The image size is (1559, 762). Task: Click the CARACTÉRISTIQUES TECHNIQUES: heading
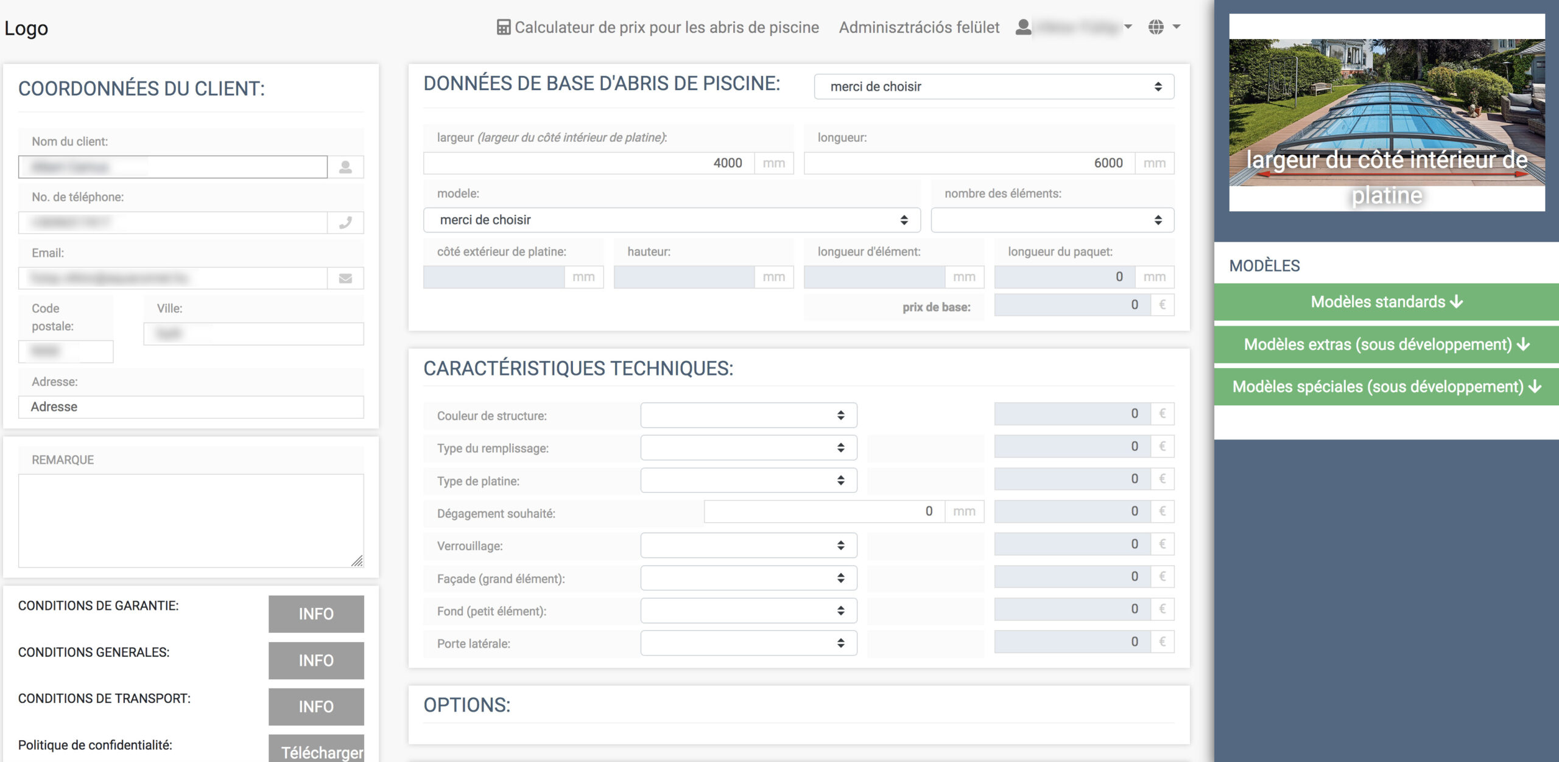(x=579, y=368)
